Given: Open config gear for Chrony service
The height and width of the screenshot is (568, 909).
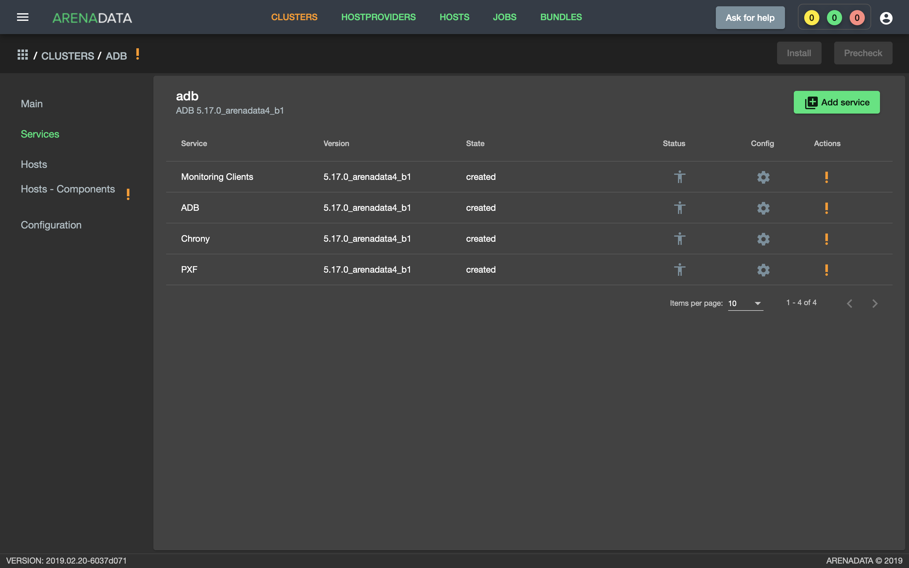Looking at the screenshot, I should tap(763, 239).
